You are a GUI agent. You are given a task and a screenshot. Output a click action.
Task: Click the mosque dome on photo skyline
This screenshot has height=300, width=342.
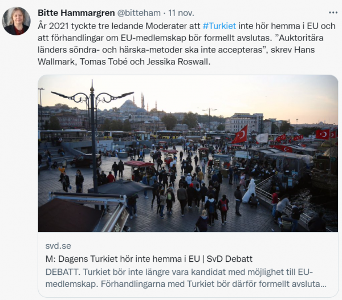click(x=129, y=106)
